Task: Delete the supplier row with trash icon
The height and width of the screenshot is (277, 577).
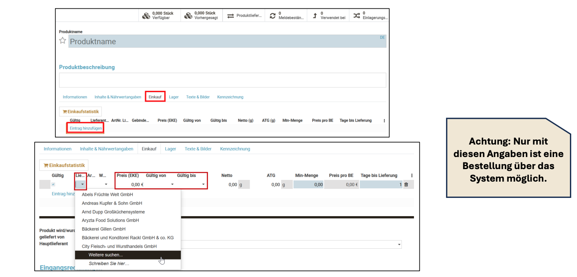Action: coord(406,185)
